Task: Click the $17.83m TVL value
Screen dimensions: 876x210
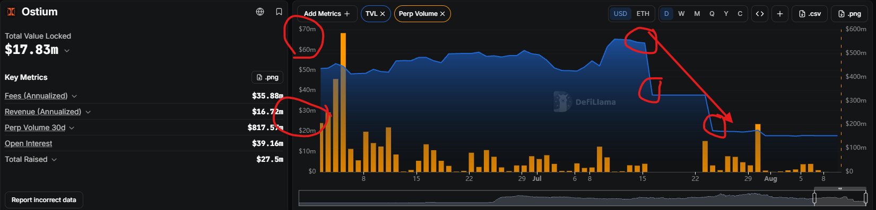Action: coord(32,50)
